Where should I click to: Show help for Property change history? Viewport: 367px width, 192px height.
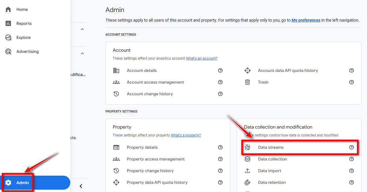(220, 171)
